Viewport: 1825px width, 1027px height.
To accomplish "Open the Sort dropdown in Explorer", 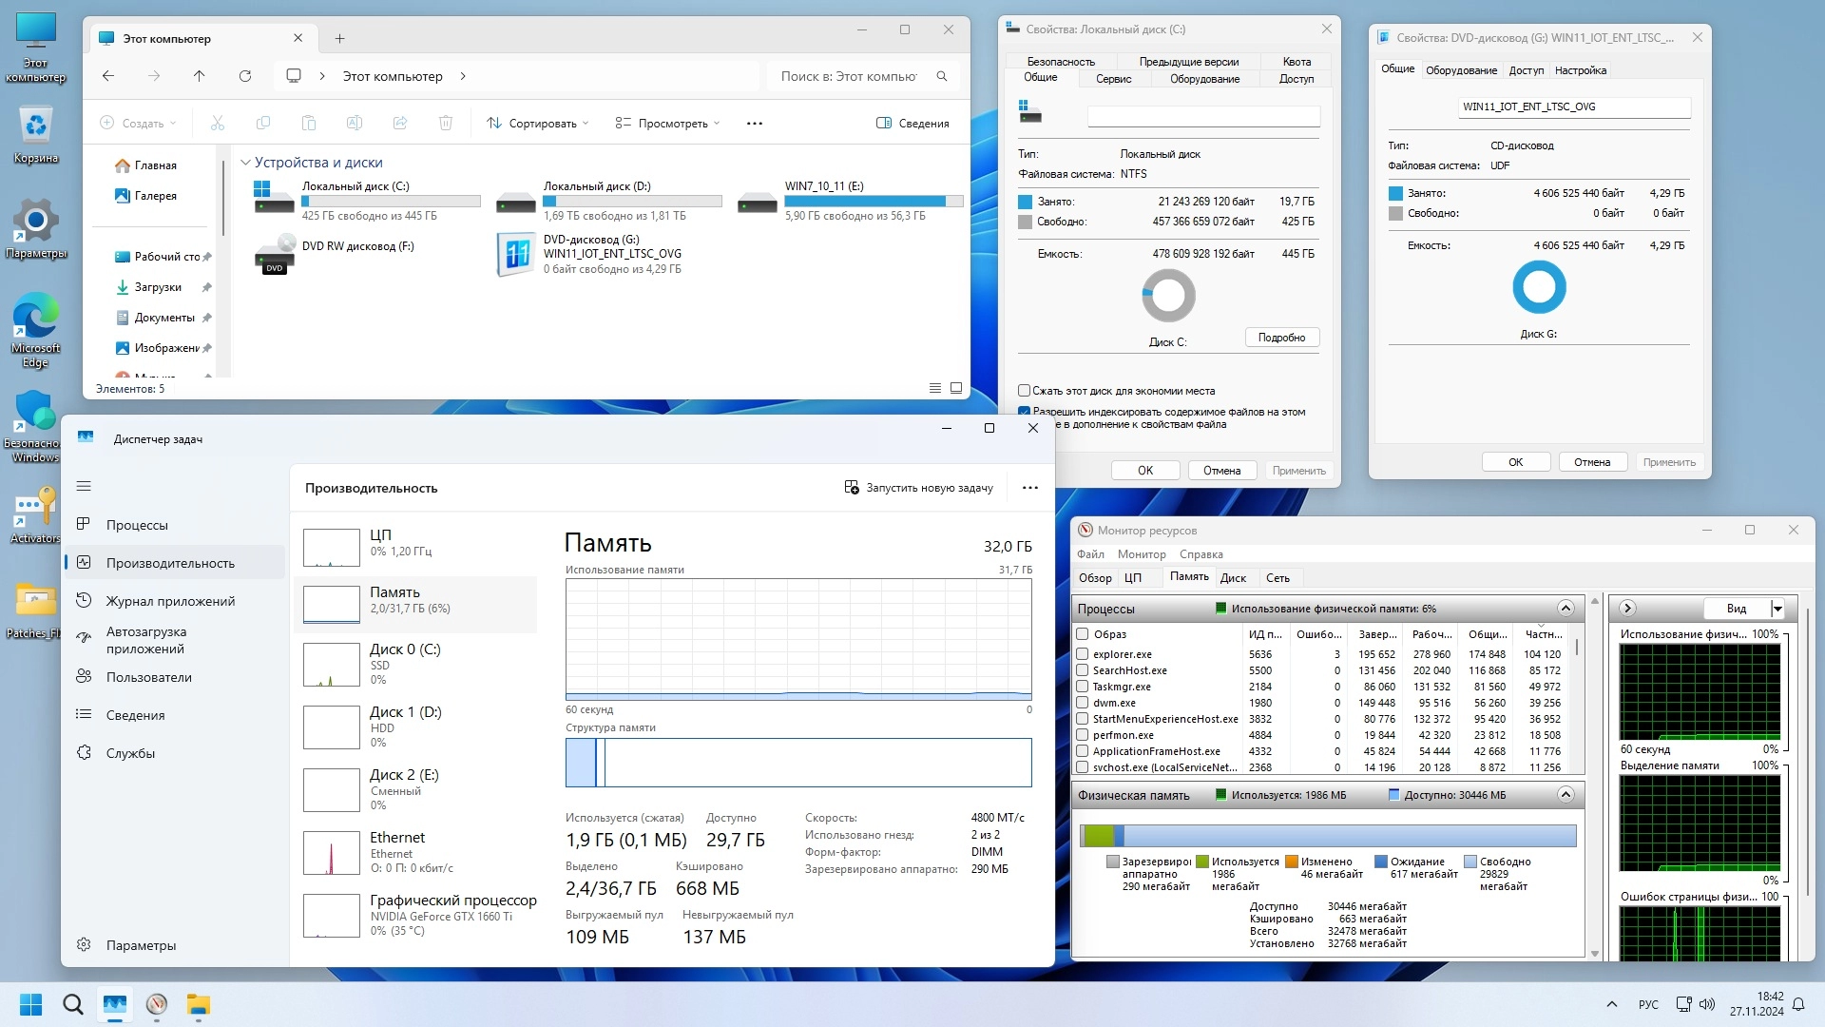I will tap(538, 124).
